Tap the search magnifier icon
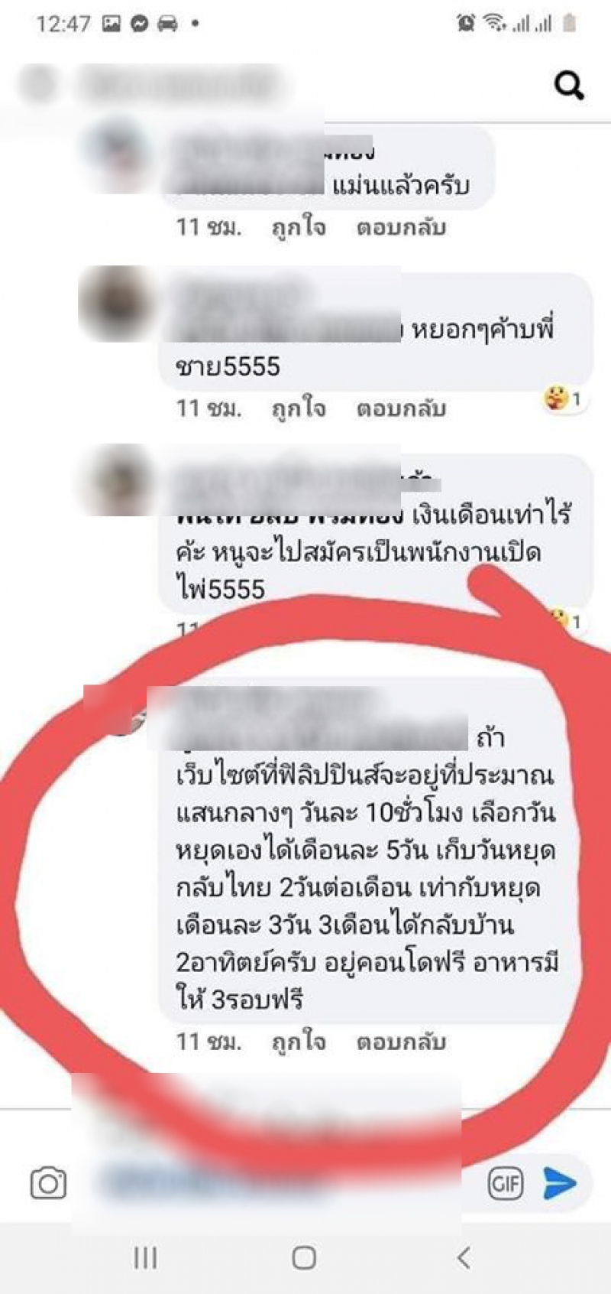The width and height of the screenshot is (611, 1294). coord(569,85)
